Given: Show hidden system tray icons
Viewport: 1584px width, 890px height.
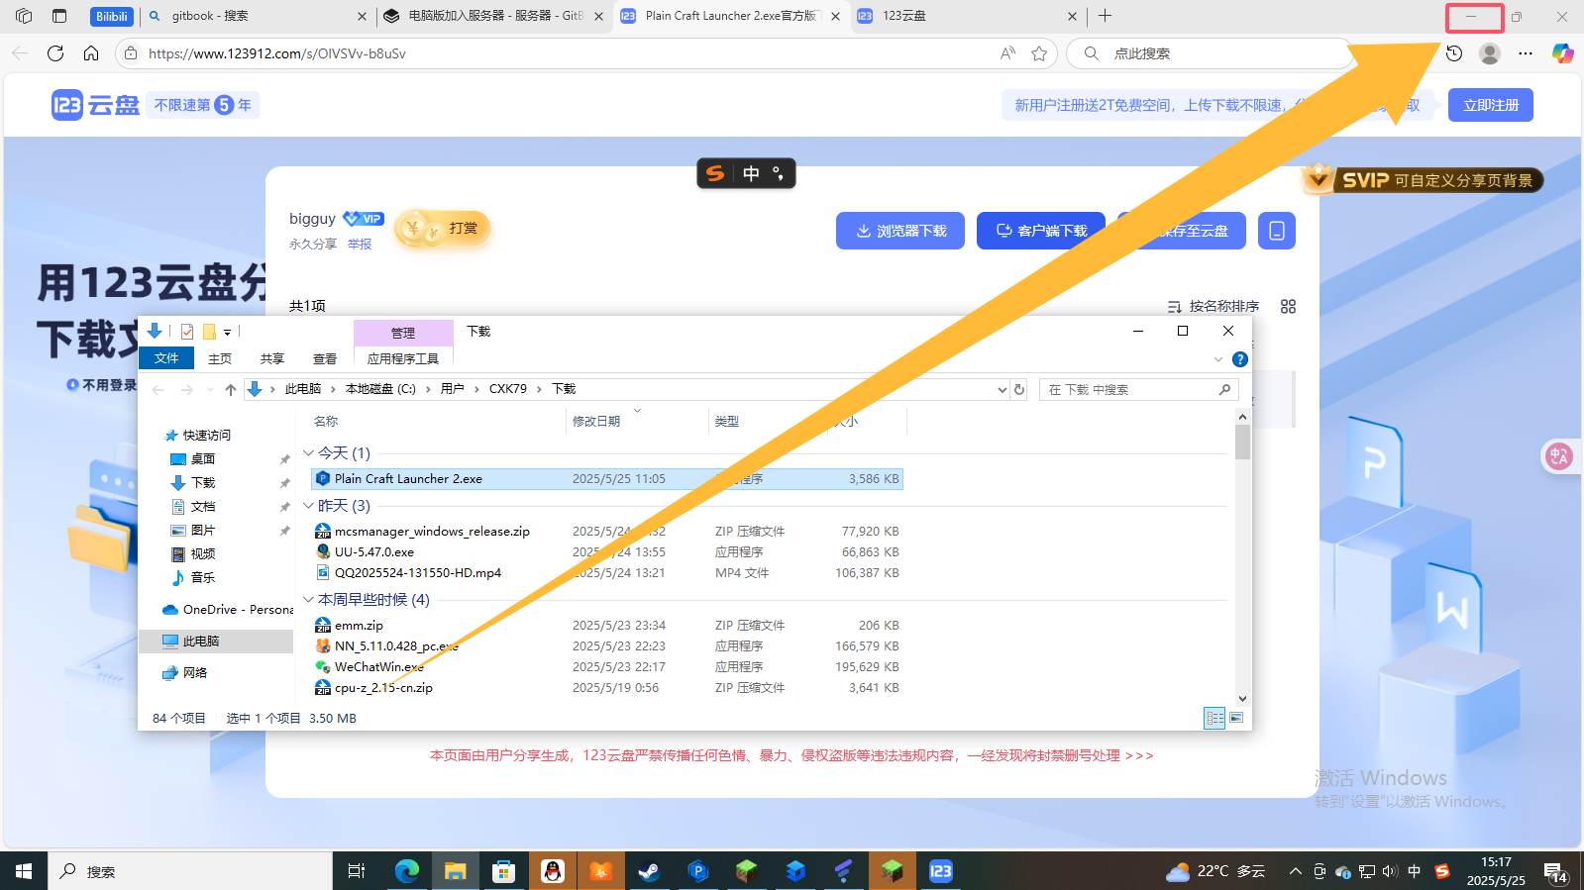Looking at the screenshot, I should tap(1295, 871).
